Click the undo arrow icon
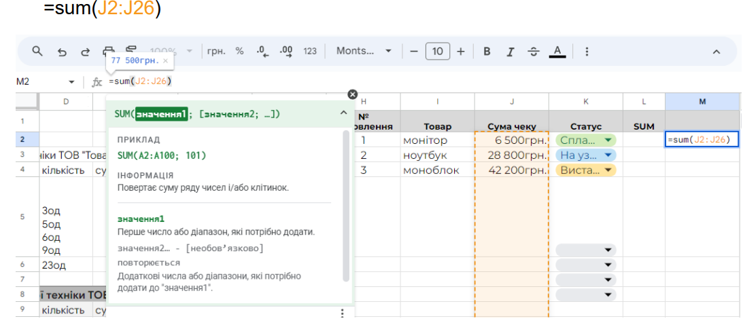 pos(62,52)
